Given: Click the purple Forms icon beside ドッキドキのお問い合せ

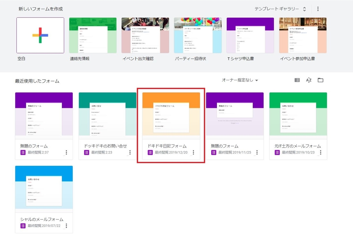Looking at the screenshot, I should [x=86, y=152].
